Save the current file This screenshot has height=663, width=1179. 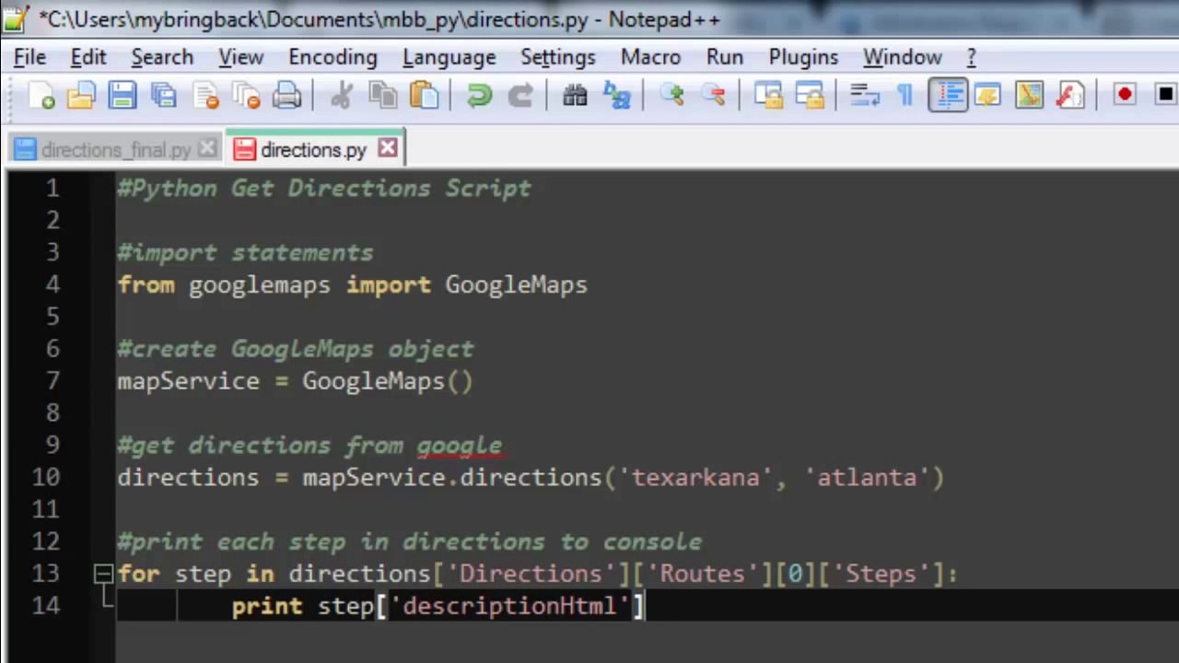pyautogui.click(x=122, y=95)
